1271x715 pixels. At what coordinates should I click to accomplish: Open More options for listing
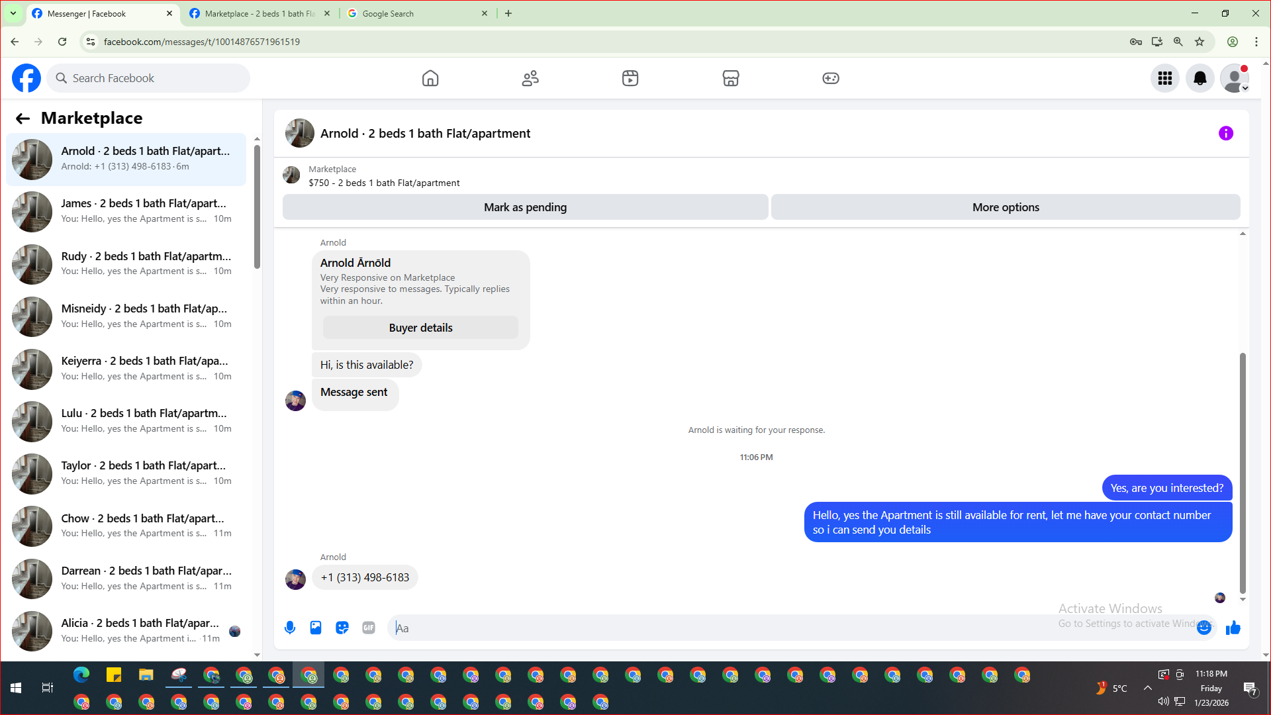point(1005,207)
